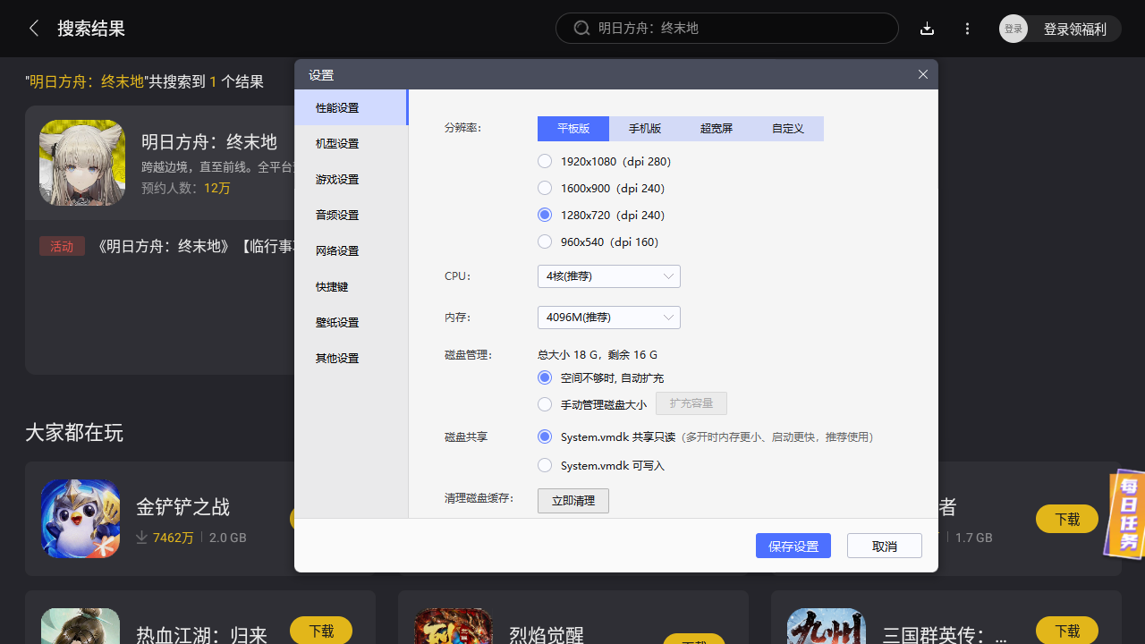Click the 保存设置 button
The image size is (1145, 644).
[793, 547]
